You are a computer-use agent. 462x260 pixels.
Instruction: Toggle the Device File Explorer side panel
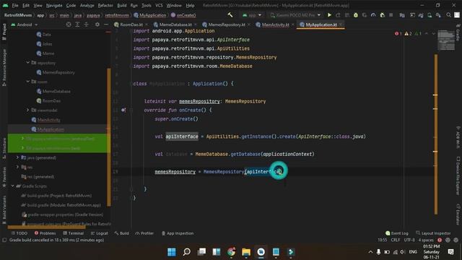[458, 175]
